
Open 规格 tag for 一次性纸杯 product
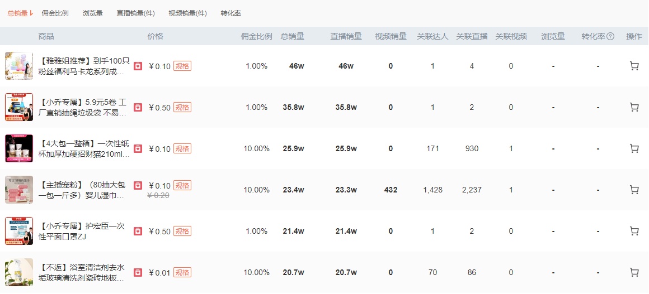pyautogui.click(x=182, y=148)
